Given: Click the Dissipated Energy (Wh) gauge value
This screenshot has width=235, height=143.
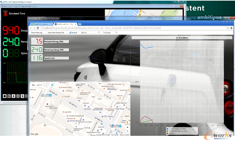Looking at the screenshot, I should click(37, 41).
